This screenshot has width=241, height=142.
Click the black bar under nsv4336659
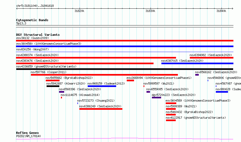125,69
